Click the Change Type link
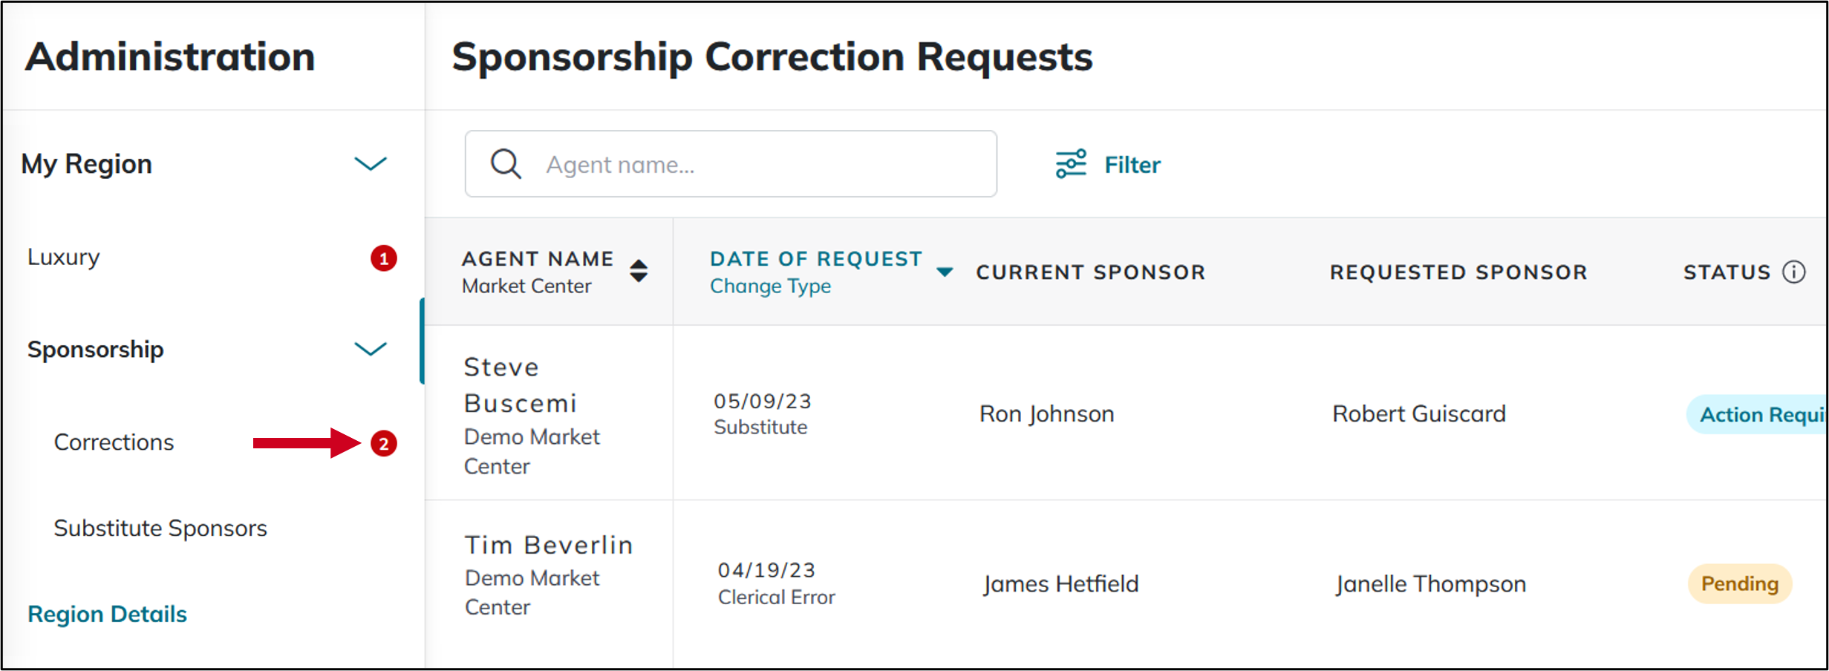1829x671 pixels. pyautogui.click(x=769, y=286)
